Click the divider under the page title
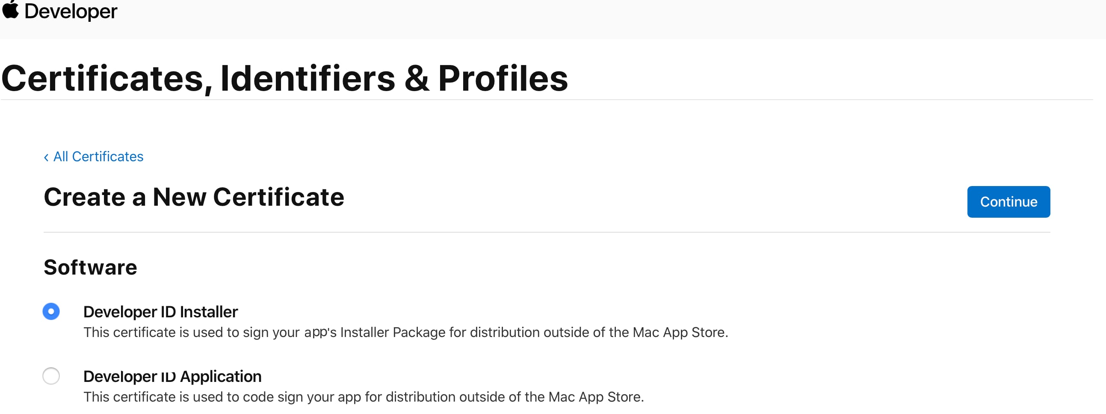 tap(546, 100)
